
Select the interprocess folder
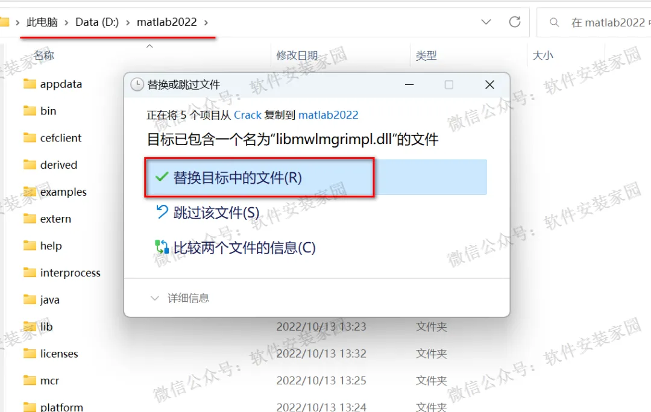click(x=70, y=273)
